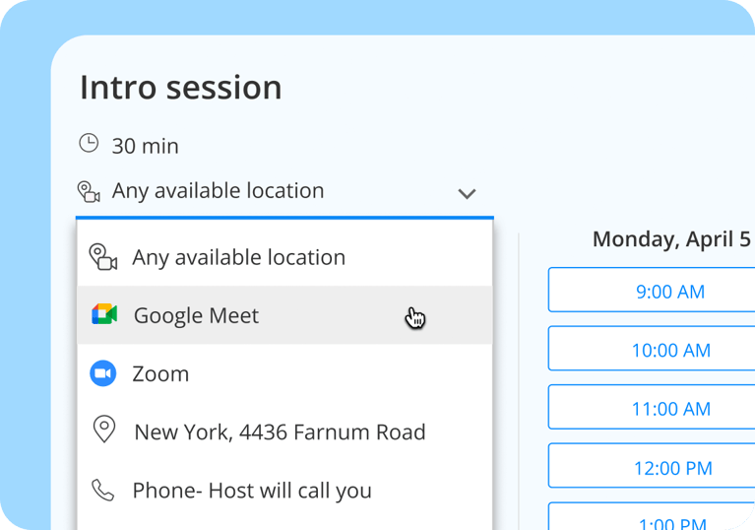Image resolution: width=755 pixels, height=530 pixels.
Task: Click the location-camera icon above the dropdown
Action: 89,191
